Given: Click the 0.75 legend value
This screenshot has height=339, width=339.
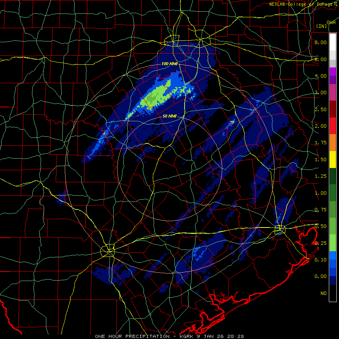Looking at the screenshot, I should [321, 210].
